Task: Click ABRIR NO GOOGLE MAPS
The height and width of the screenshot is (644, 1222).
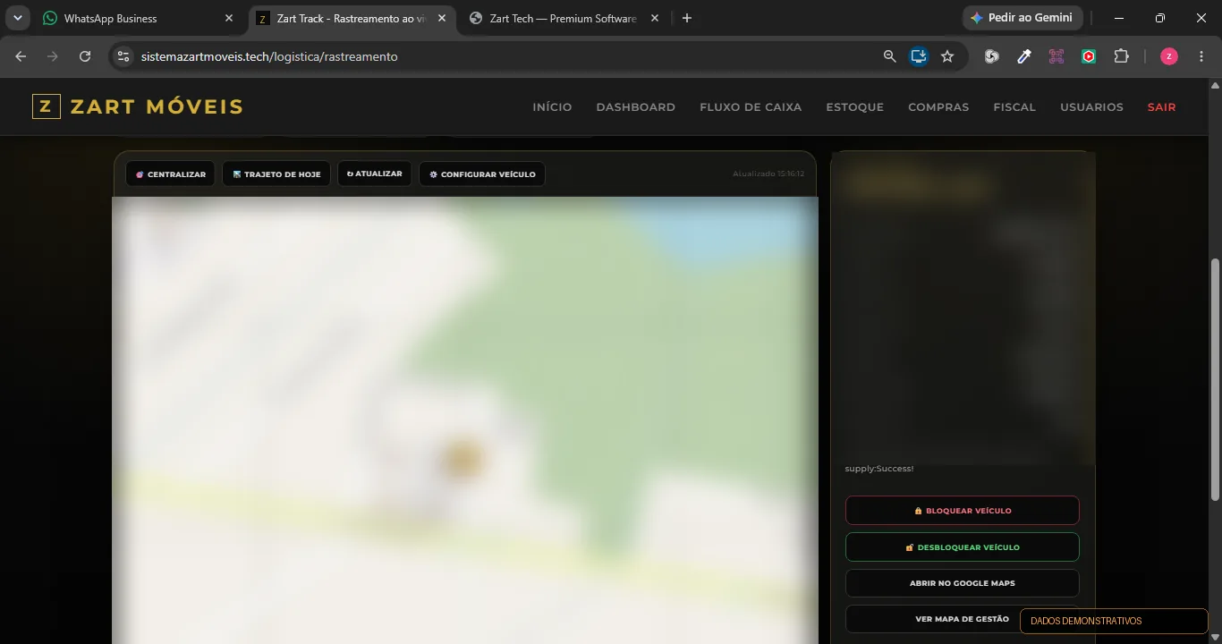Action: 963,583
